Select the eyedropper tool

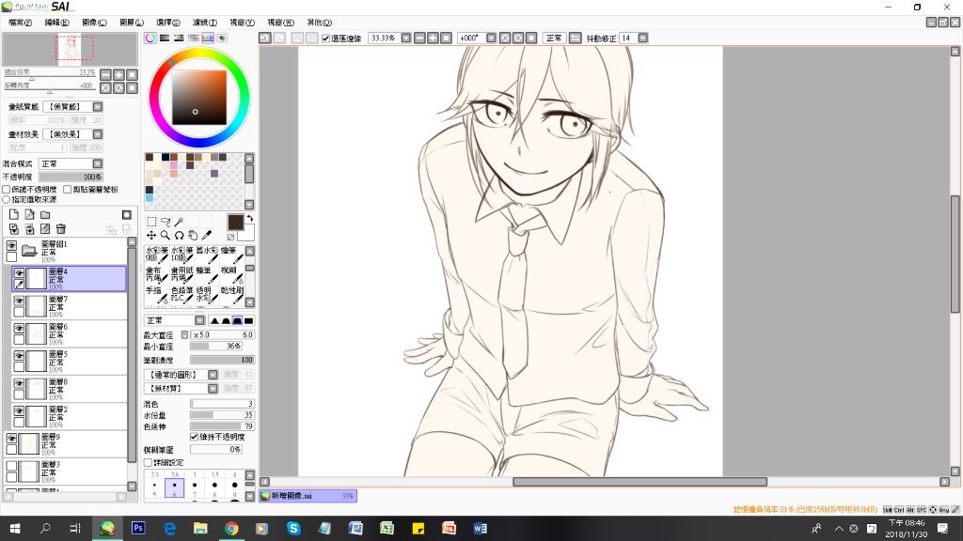click(x=206, y=236)
